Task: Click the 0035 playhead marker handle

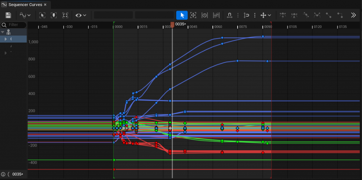Action: point(172,24)
